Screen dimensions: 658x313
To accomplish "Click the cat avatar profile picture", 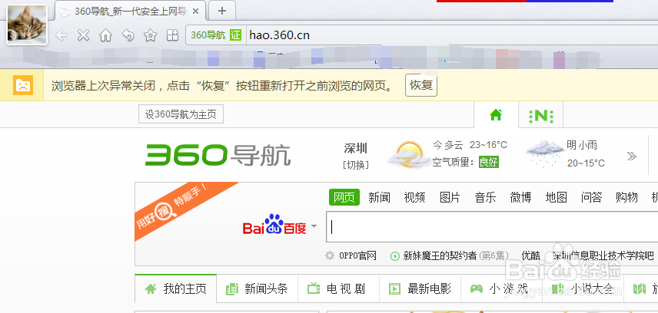I will pos(27,25).
